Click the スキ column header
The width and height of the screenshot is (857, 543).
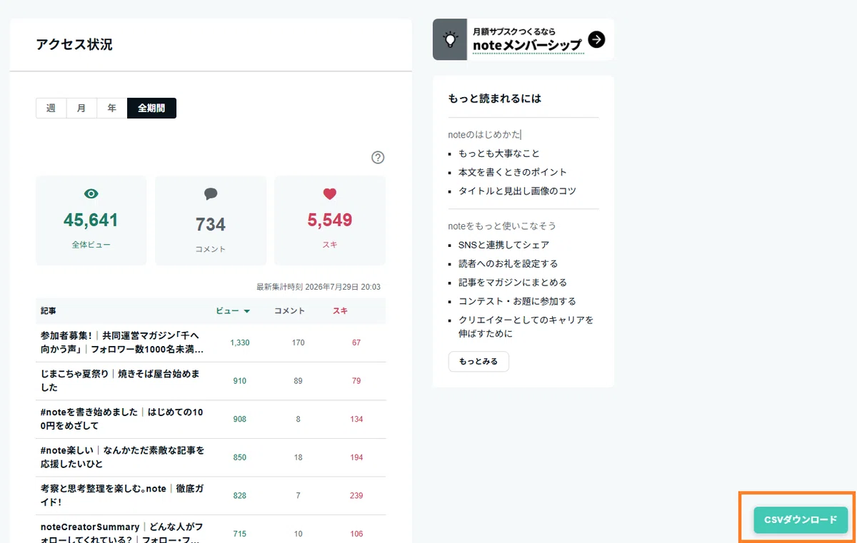[x=341, y=311]
